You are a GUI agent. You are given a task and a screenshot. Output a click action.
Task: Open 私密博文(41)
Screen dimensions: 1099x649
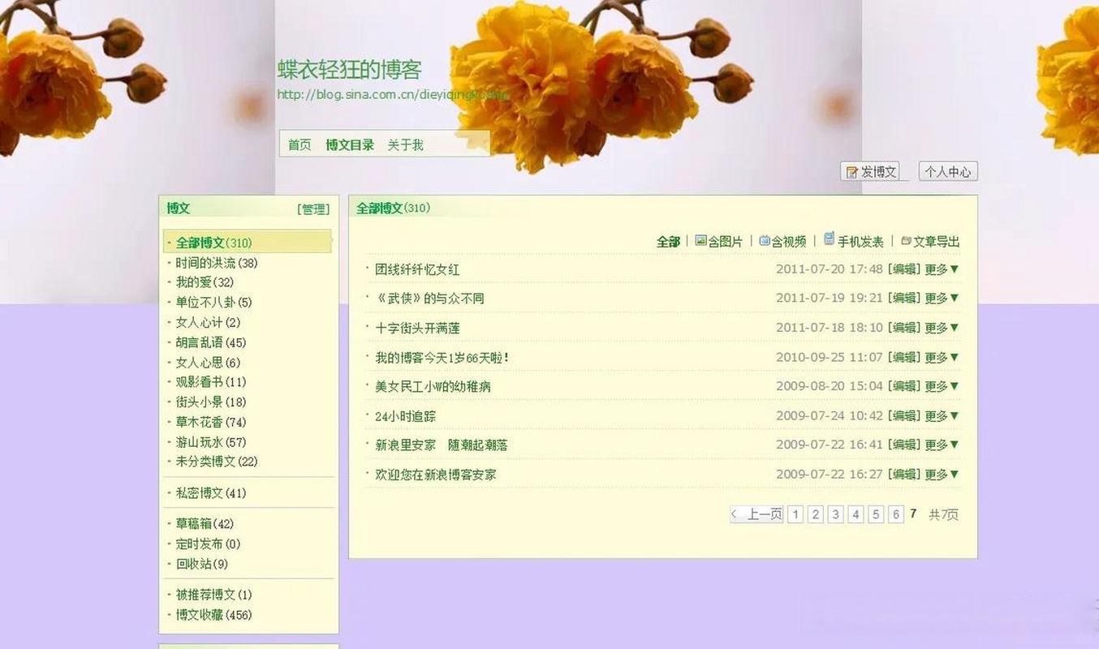(211, 493)
